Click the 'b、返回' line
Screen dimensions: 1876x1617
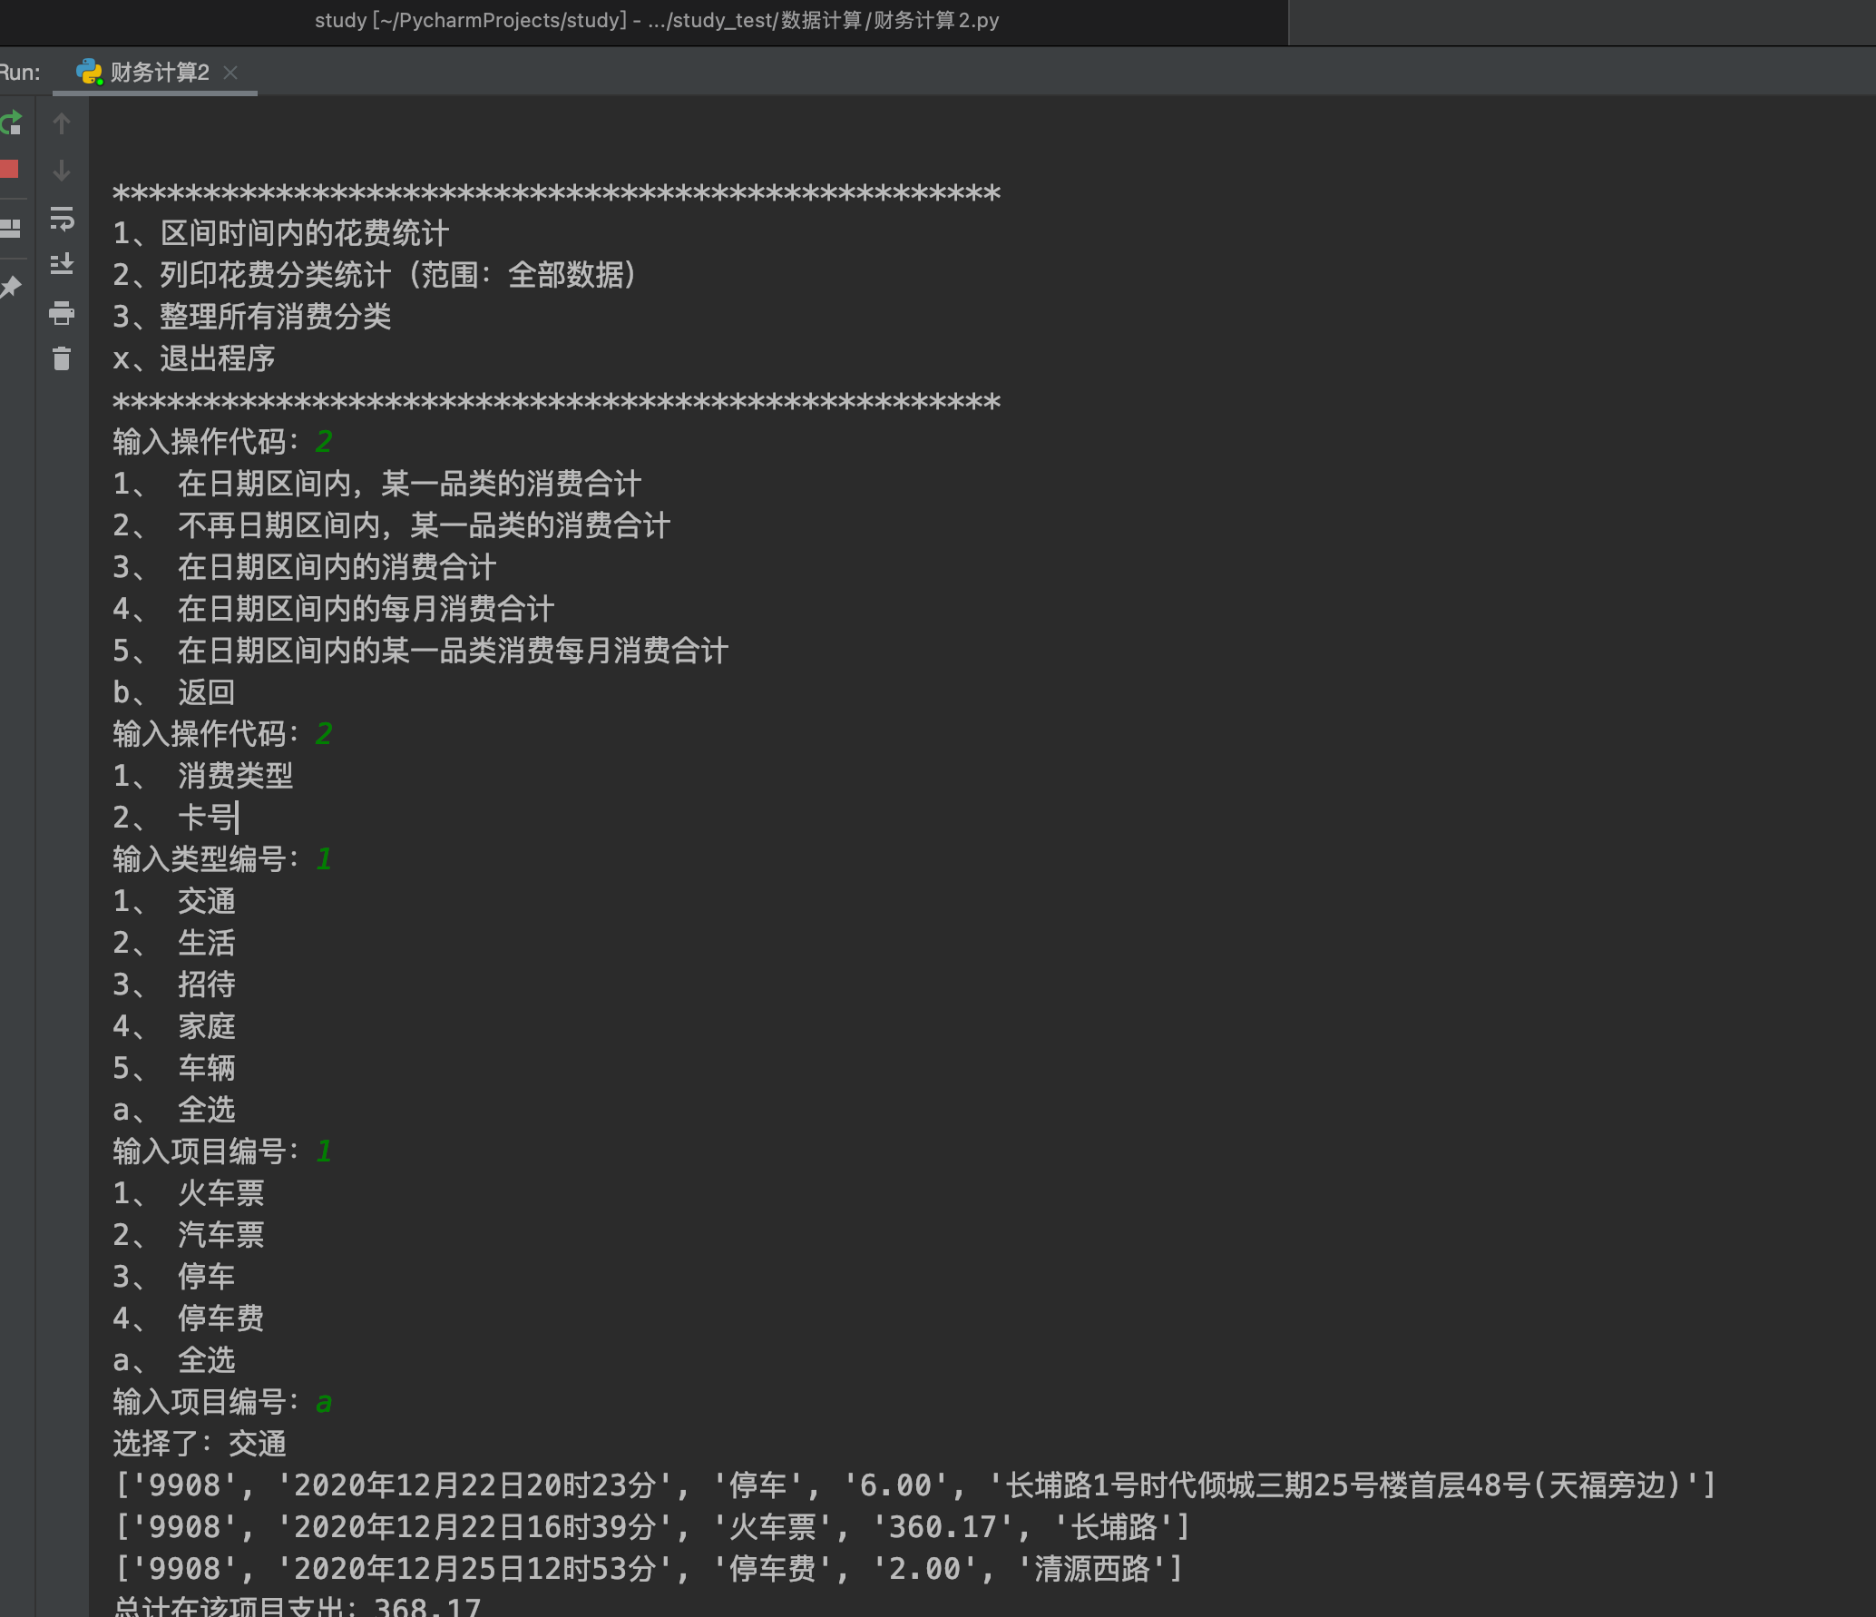click(173, 692)
